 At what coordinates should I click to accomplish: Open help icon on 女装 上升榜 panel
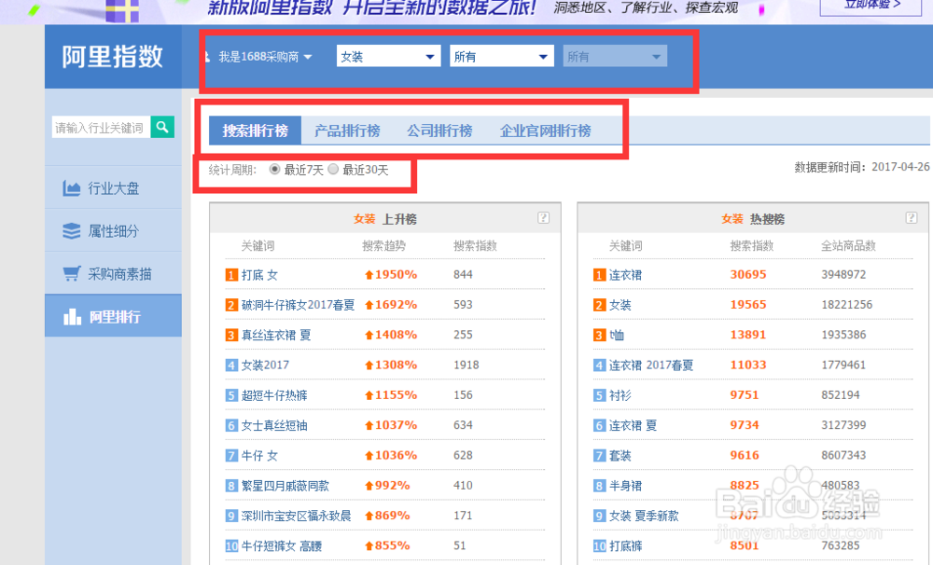543,217
